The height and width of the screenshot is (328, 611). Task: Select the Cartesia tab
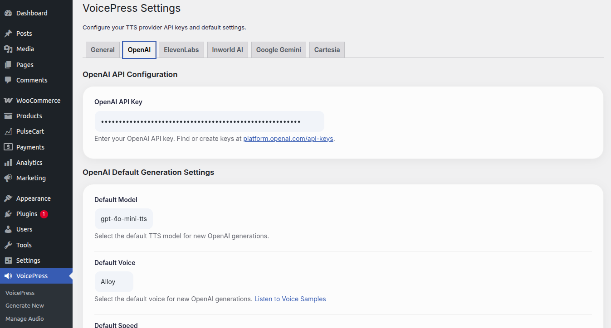327,50
